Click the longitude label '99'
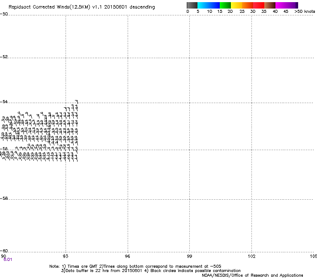 pos(189,256)
